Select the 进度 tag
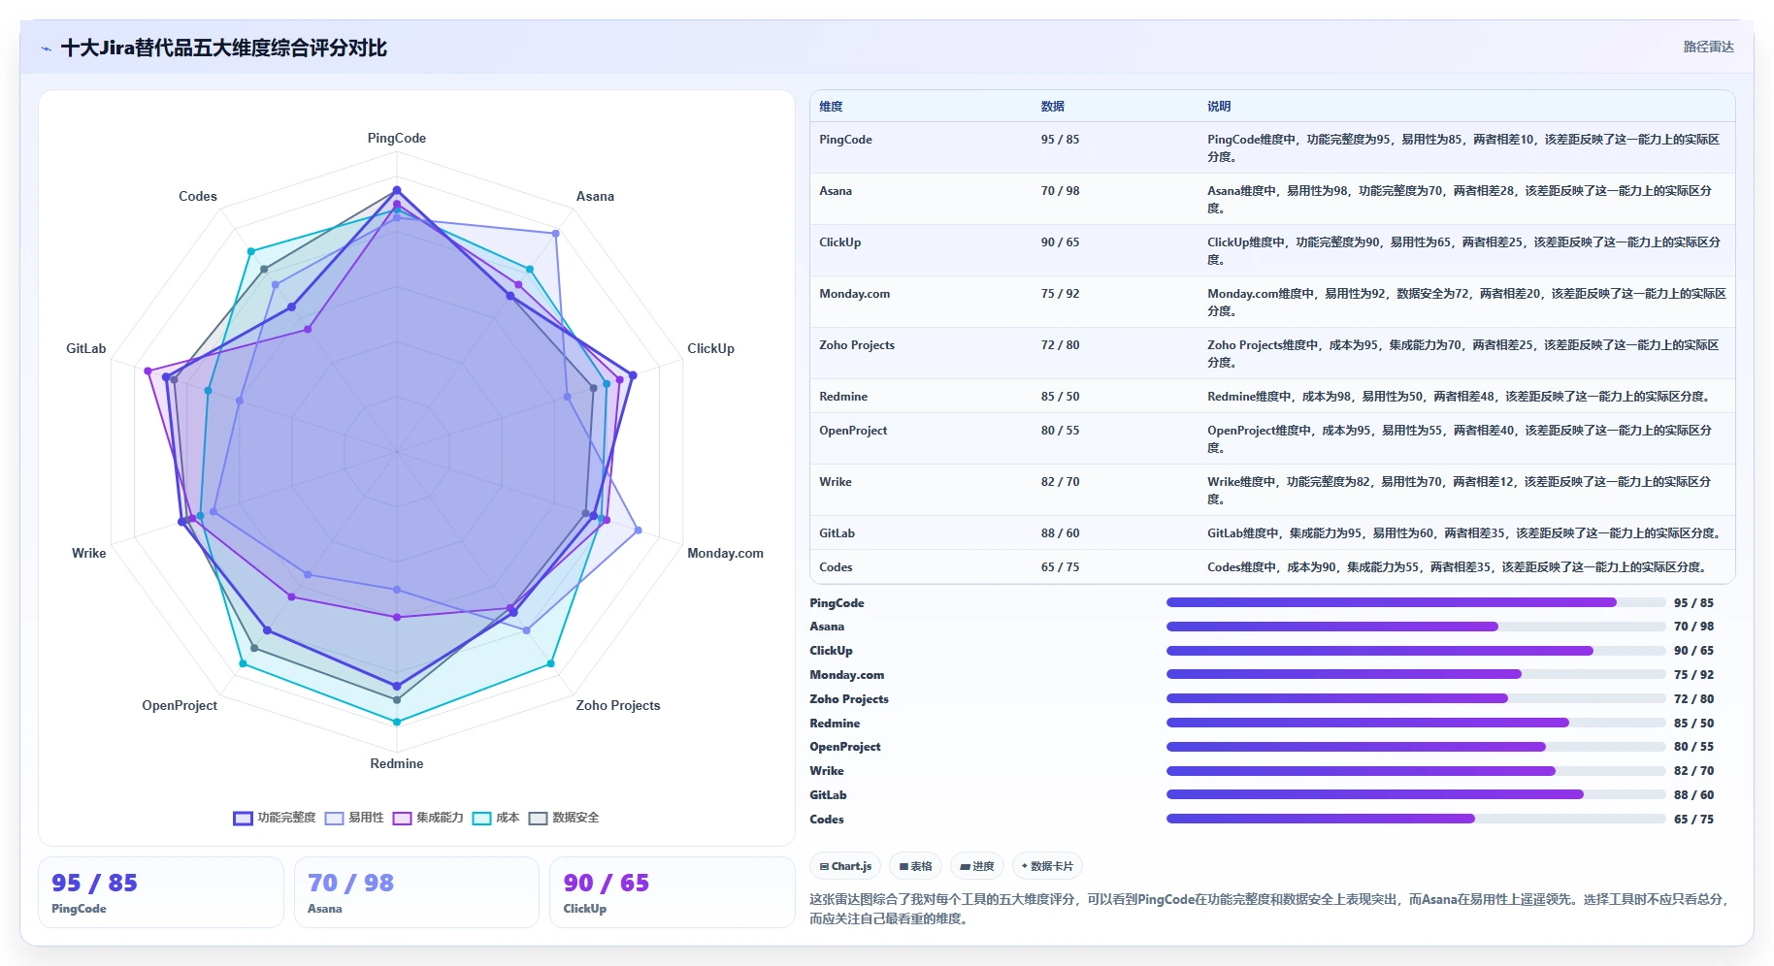The height and width of the screenshot is (966, 1774). click(x=976, y=866)
